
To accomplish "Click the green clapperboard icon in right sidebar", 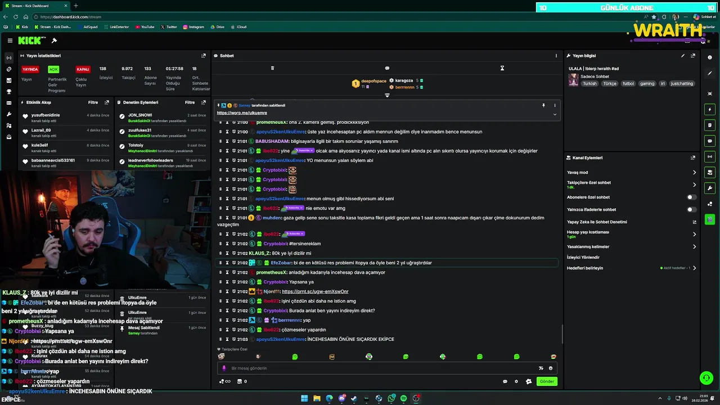I will (710, 219).
